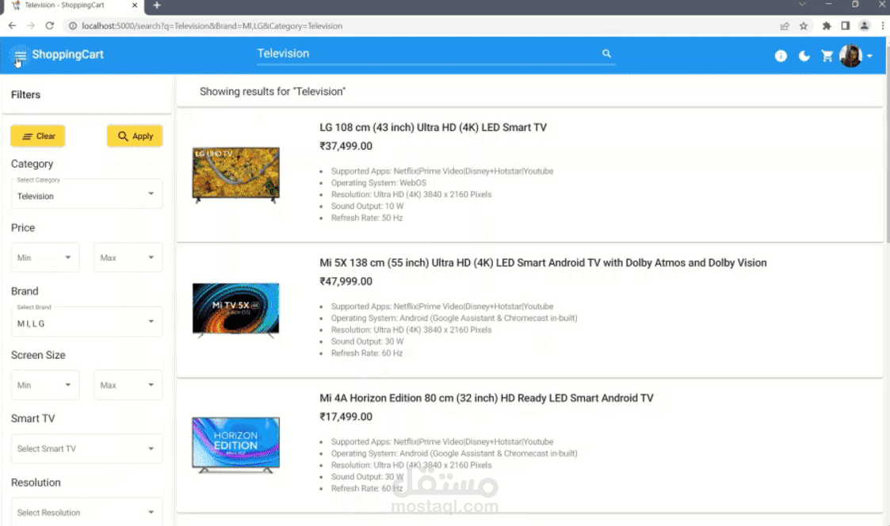View site information icon in address bar
The width and height of the screenshot is (890, 526).
point(73,25)
